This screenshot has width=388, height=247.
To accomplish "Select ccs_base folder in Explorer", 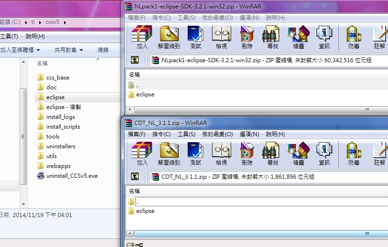I will pos(58,77).
